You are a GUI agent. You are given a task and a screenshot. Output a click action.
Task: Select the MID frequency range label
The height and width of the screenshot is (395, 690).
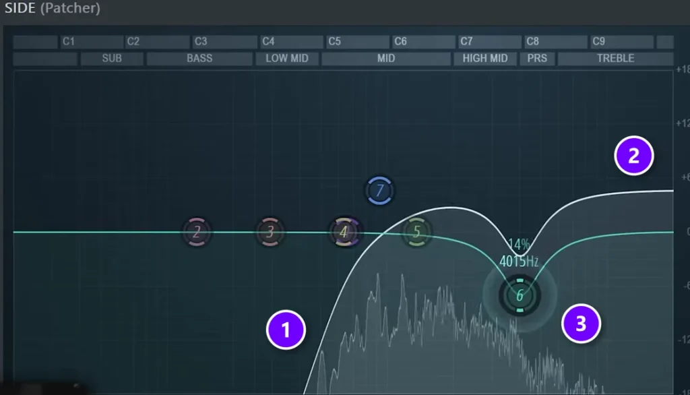(x=386, y=59)
